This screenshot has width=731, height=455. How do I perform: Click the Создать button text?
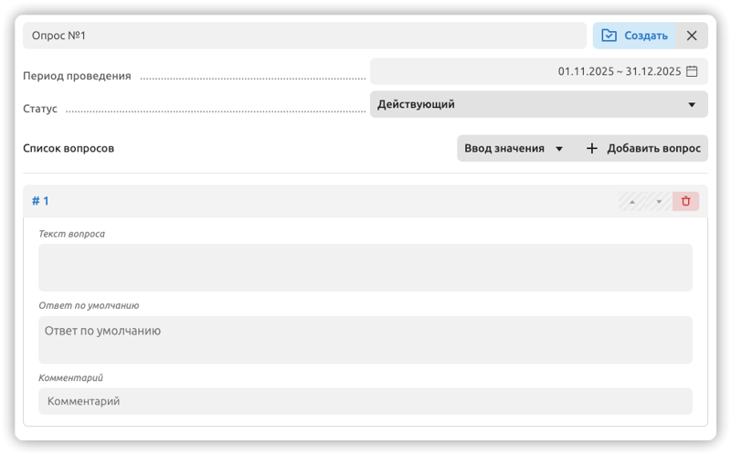click(x=646, y=36)
